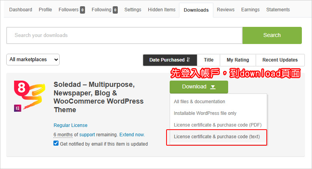Image resolution: width=312 pixels, height=169 pixels.
Task: Click the Elementor badge icon on thumbnail
Action: pyautogui.click(x=18, y=108)
